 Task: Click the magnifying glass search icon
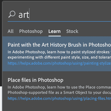(x=12, y=14)
